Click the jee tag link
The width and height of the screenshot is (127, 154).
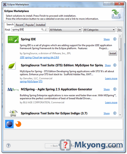[41, 57]
